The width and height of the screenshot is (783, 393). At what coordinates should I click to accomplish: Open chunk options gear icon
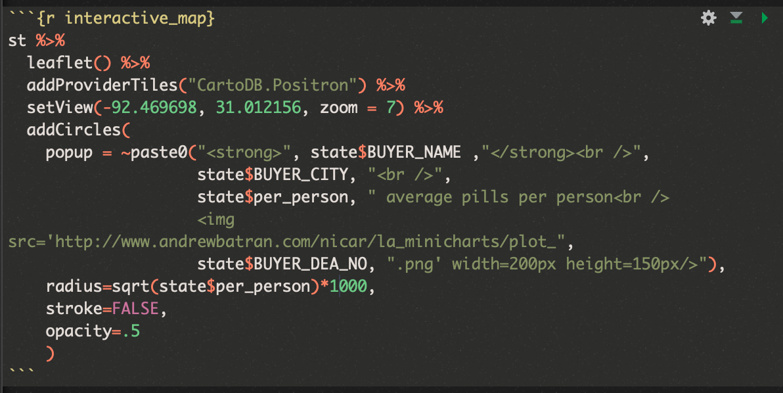pyautogui.click(x=708, y=18)
